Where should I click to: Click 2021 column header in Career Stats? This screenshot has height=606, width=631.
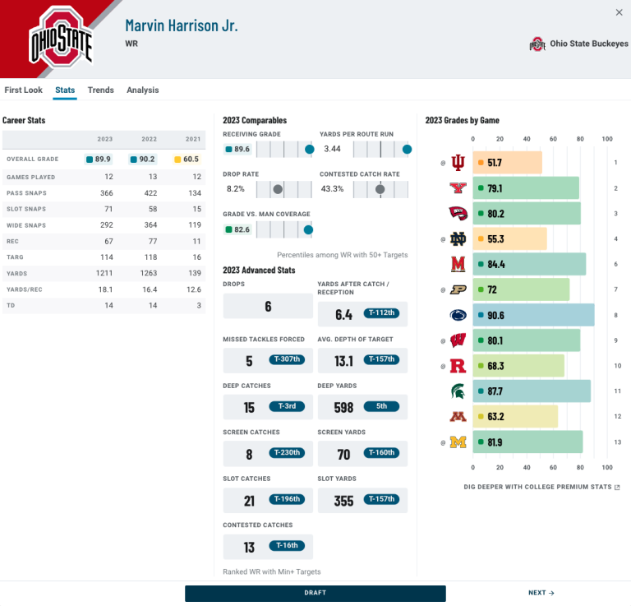click(193, 139)
